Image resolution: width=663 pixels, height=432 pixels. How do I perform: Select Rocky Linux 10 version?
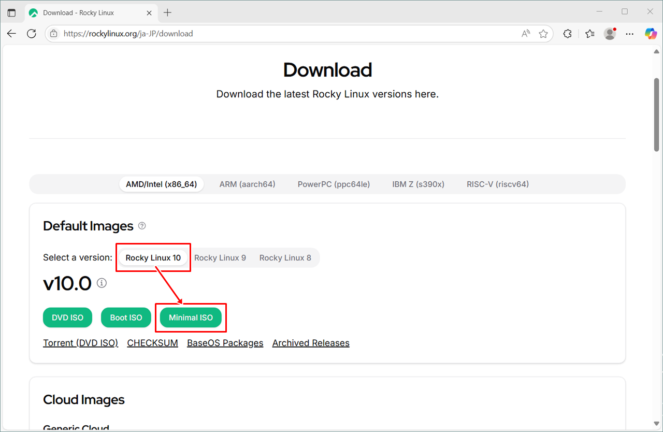(153, 258)
